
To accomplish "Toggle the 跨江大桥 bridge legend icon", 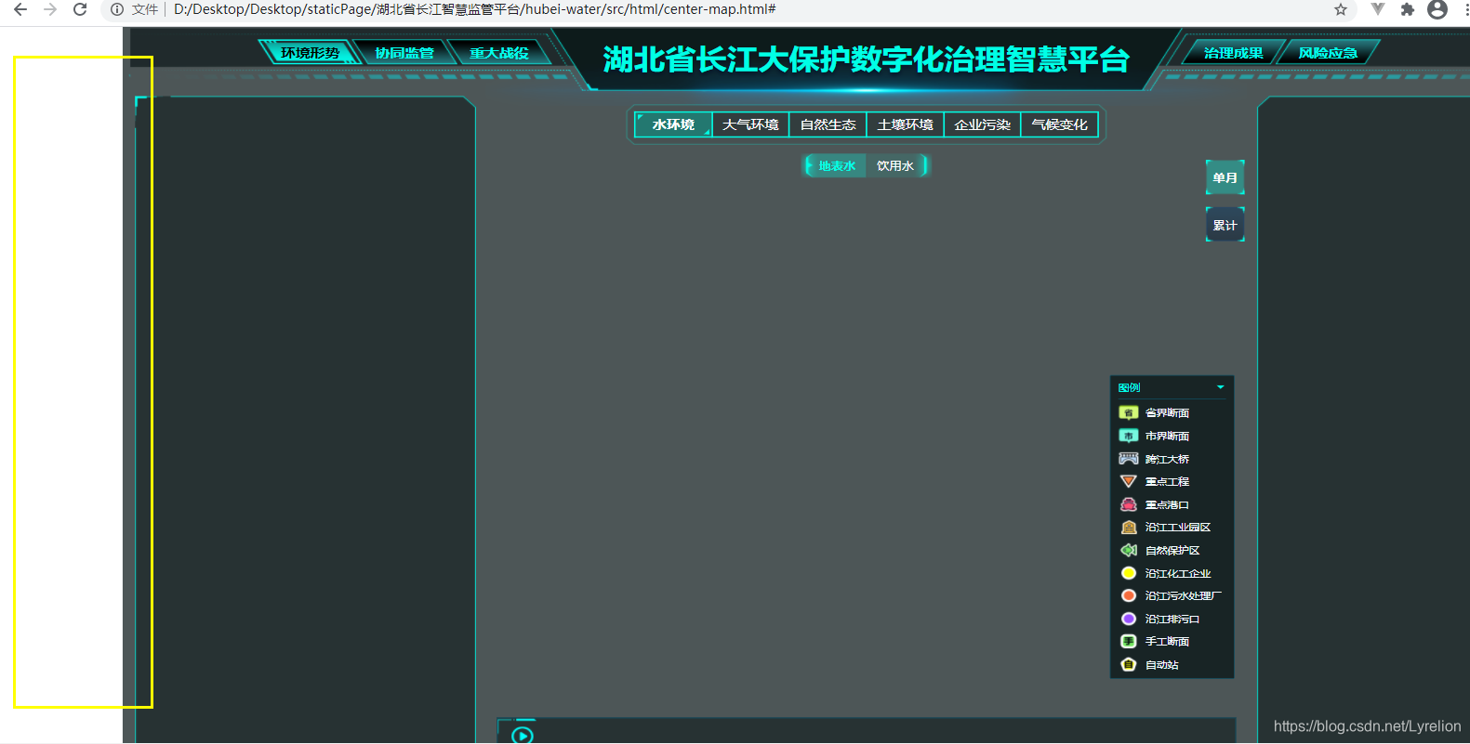I will point(1128,459).
